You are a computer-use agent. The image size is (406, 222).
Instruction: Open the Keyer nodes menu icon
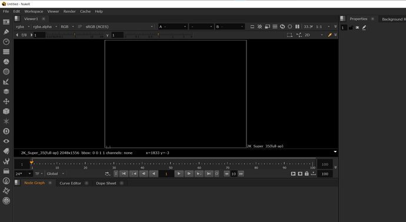pyautogui.click(x=6, y=82)
